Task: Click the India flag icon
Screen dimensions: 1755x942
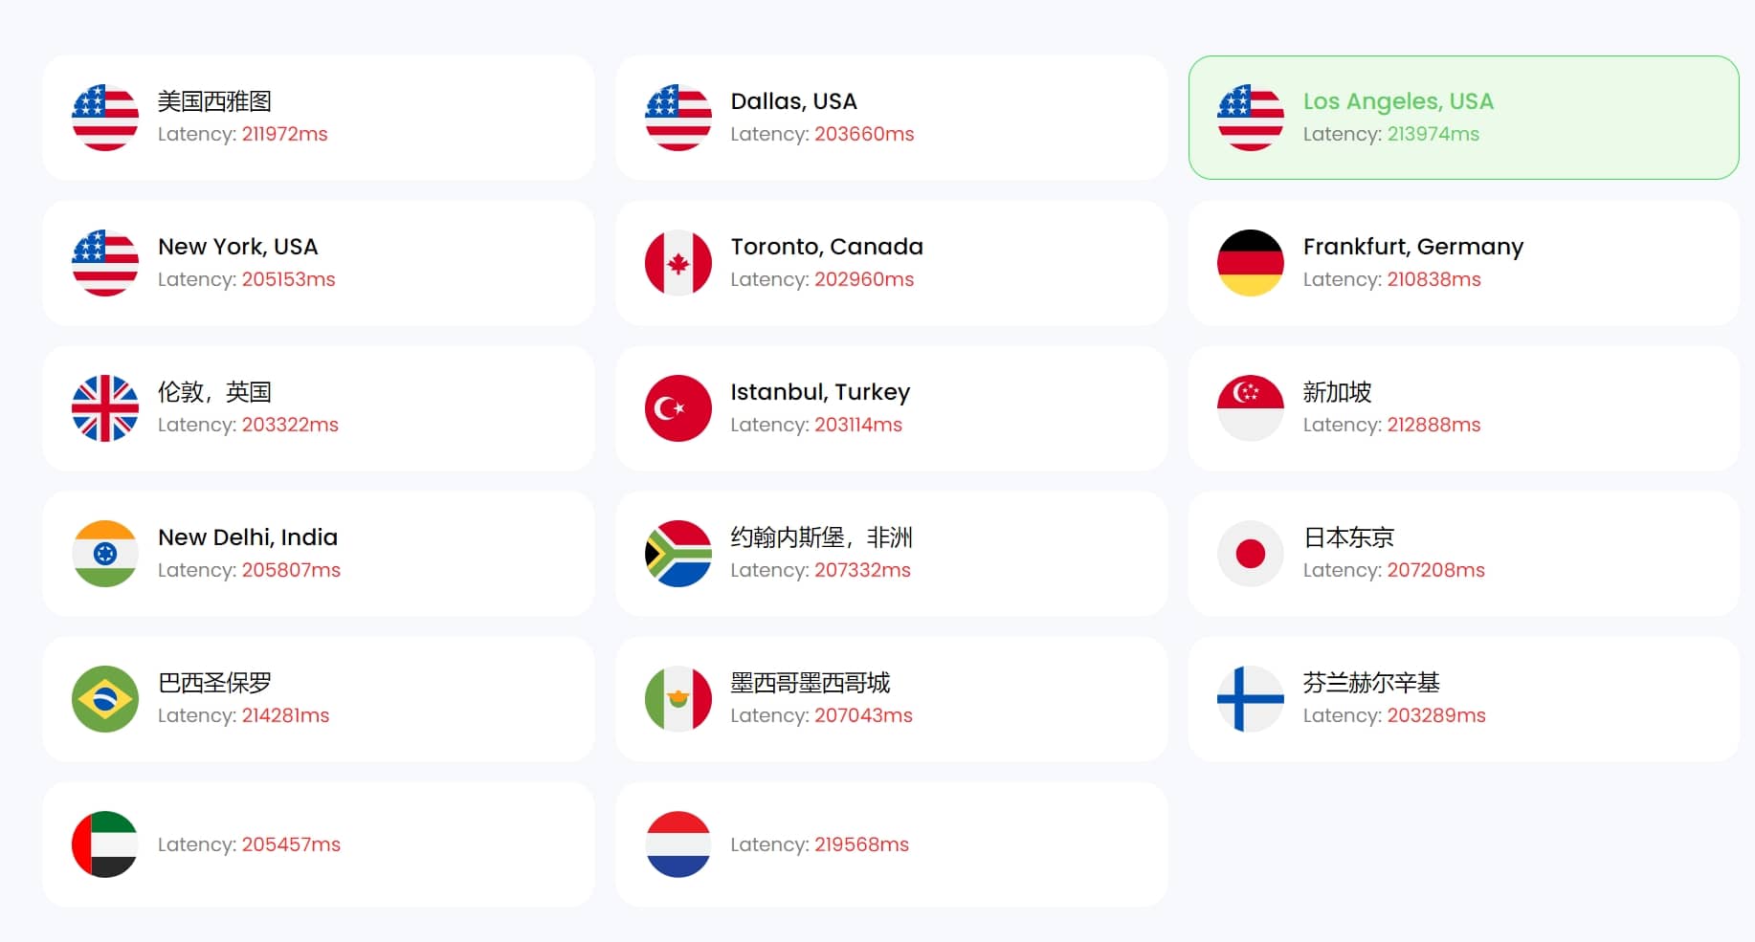Action: pos(105,554)
